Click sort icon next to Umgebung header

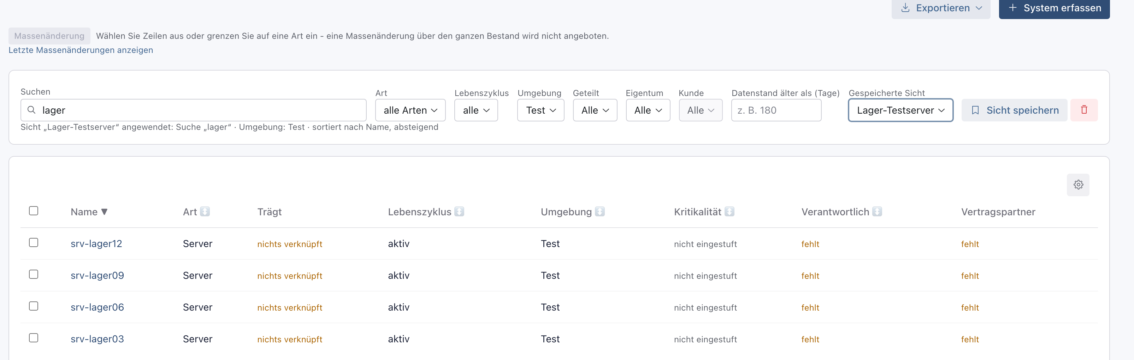click(600, 211)
